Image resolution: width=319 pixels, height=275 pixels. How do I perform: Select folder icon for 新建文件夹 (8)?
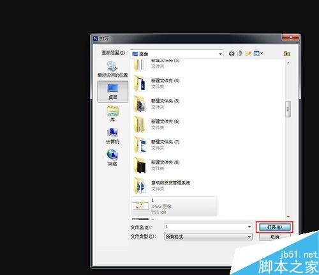pyautogui.click(x=140, y=166)
